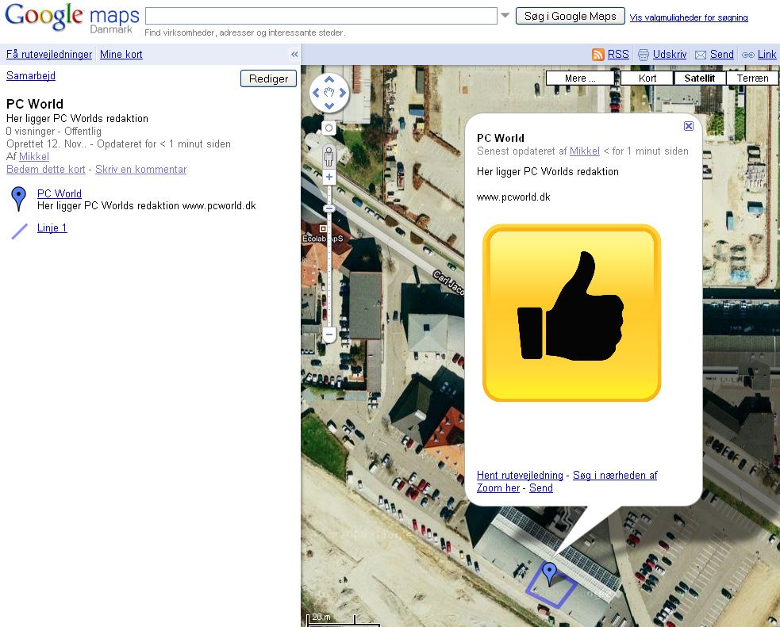
Task: Close the PC World info bubble
Action: pos(689,126)
